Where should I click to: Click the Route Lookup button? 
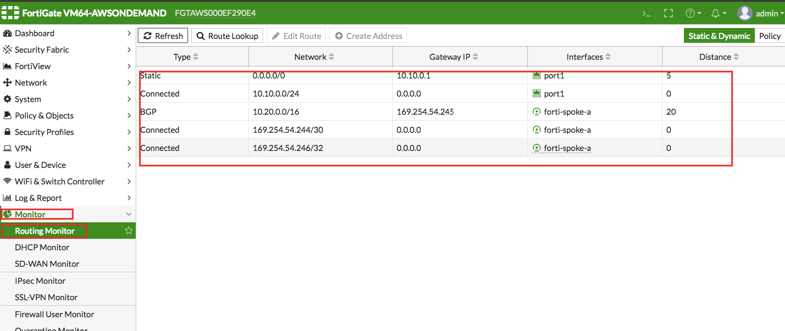(227, 36)
